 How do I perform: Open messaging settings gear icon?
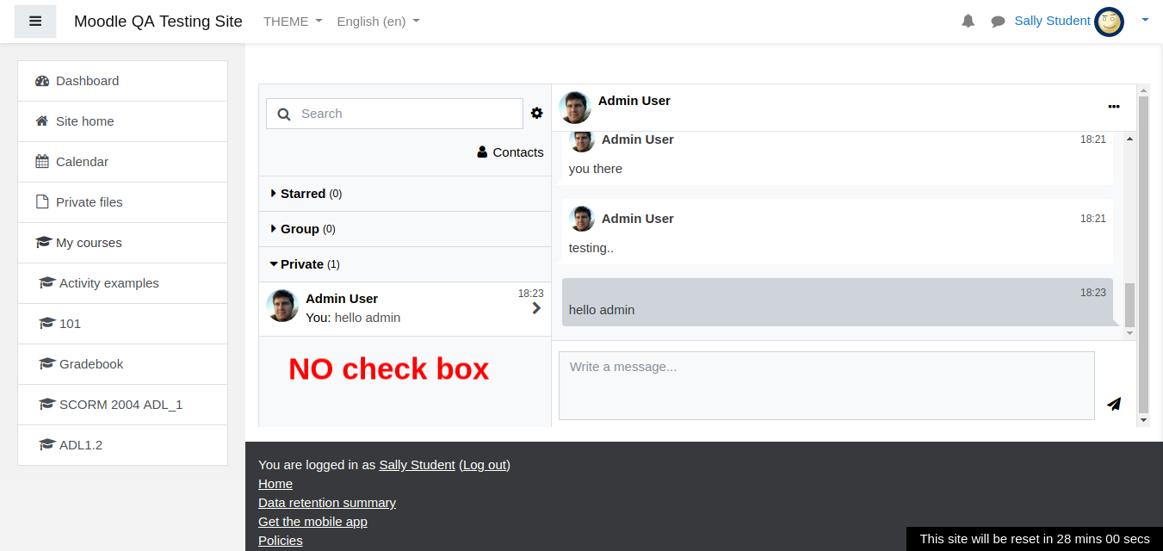click(537, 113)
